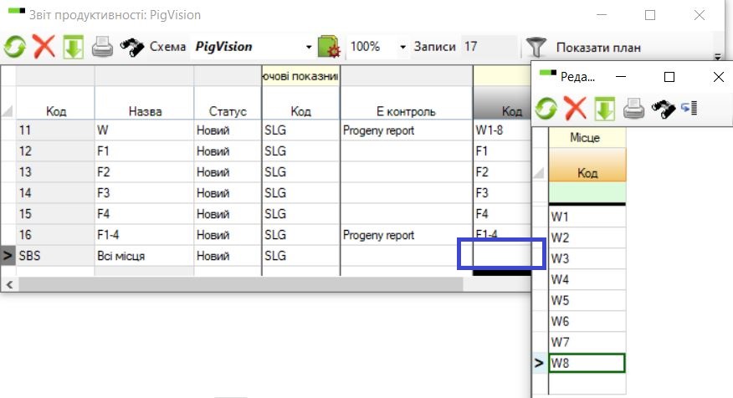The height and width of the screenshot is (398, 733).
Task: Open the schema settings icon with gear
Action: (329, 47)
